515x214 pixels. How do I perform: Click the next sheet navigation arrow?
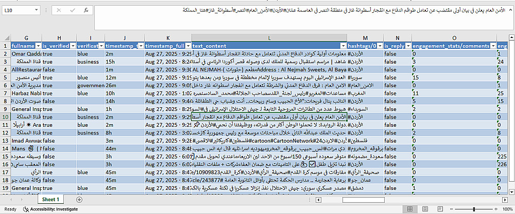[22, 199]
